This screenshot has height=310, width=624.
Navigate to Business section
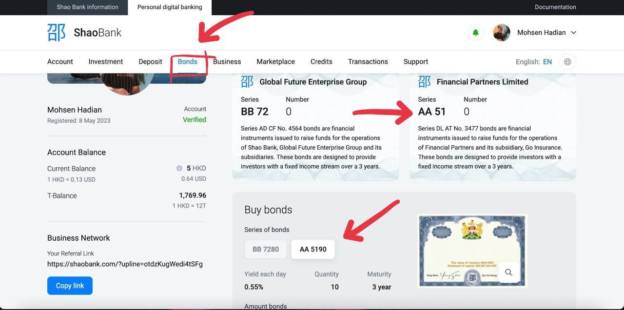click(x=227, y=62)
